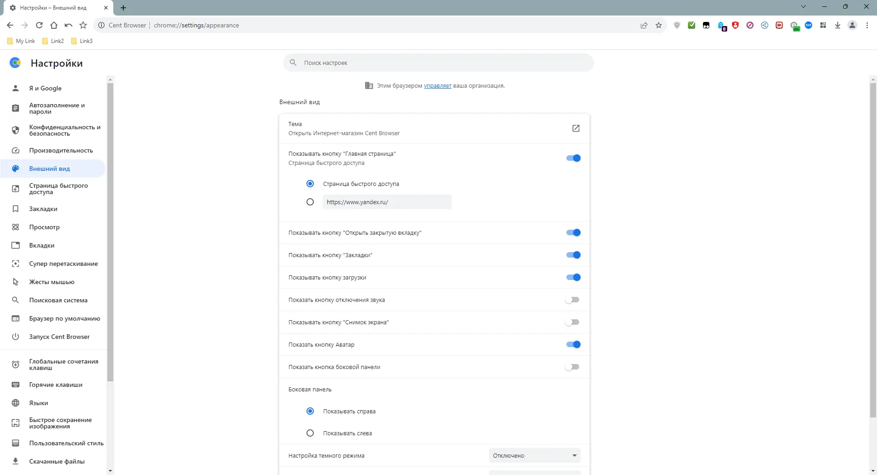The height and width of the screenshot is (475, 877).
Task: Open the three-dot browser menu
Action: click(867, 26)
